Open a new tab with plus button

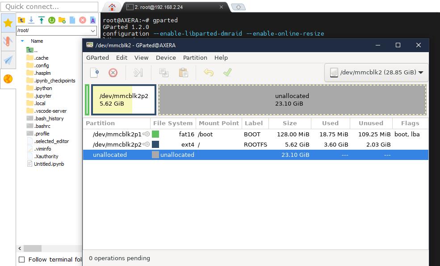point(238,7)
